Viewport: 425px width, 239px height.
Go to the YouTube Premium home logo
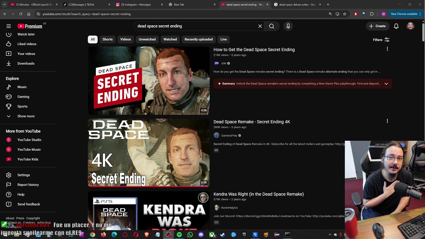30,26
